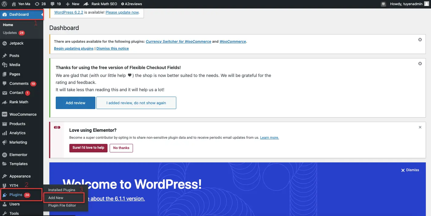The height and width of the screenshot is (216, 431).
Task: Dismiss the Welcome to WordPress panel
Action: (410, 170)
